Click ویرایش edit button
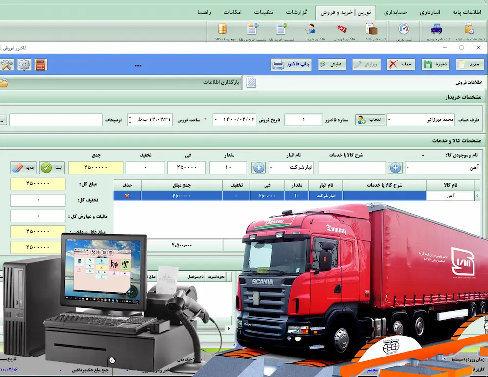The image size is (488, 377). pyautogui.click(x=366, y=64)
